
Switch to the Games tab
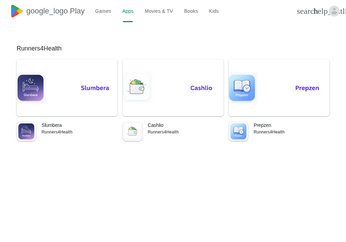(103, 11)
